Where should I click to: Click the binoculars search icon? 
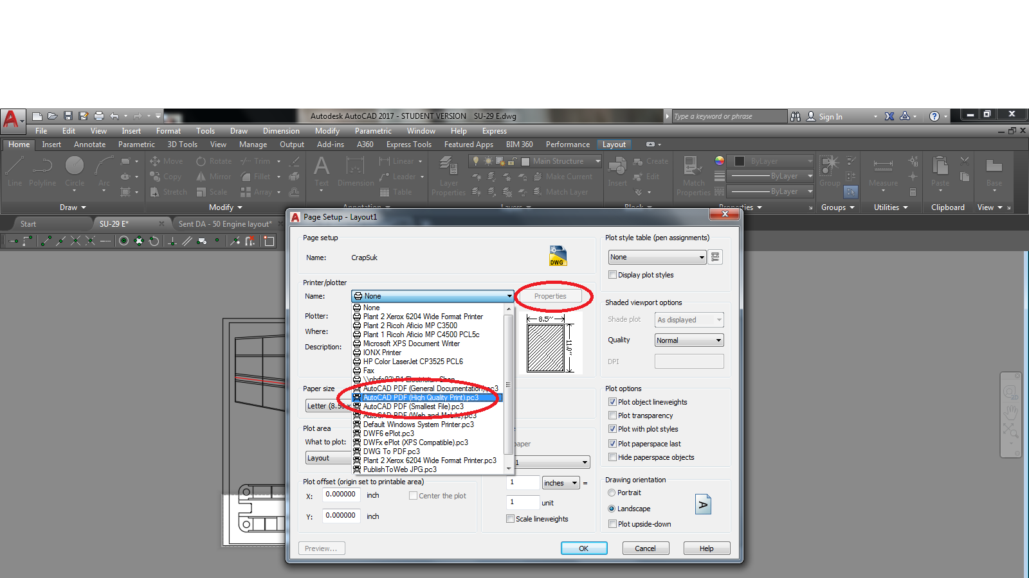[x=796, y=116]
